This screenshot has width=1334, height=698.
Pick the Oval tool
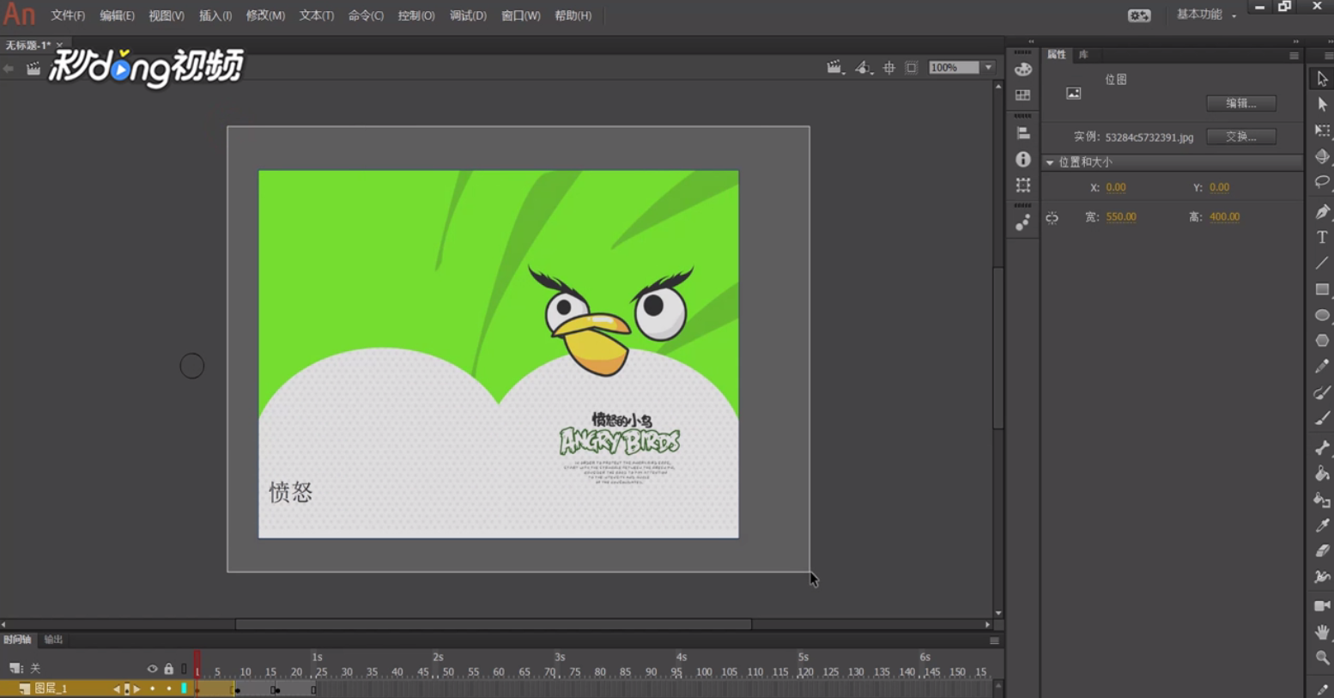pyautogui.click(x=1322, y=315)
